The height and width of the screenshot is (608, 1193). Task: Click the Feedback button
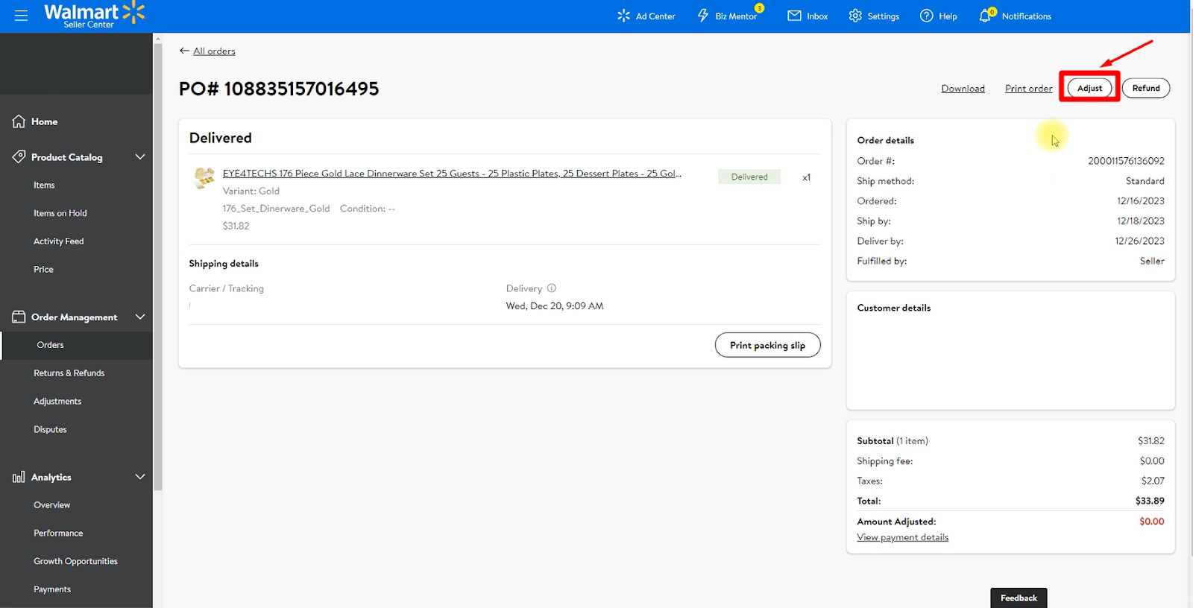pyautogui.click(x=1019, y=598)
